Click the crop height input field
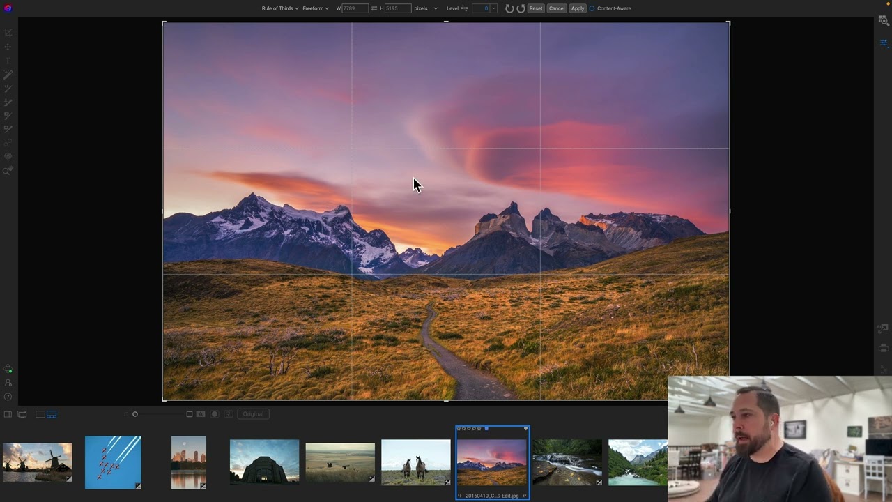 [x=398, y=8]
